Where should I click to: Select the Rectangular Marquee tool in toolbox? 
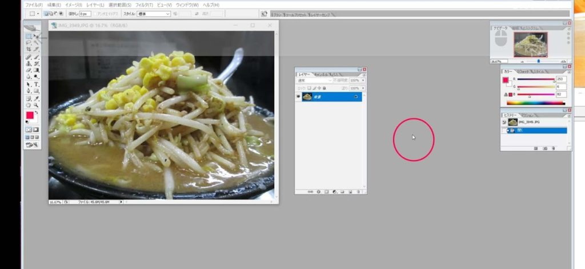point(29,36)
